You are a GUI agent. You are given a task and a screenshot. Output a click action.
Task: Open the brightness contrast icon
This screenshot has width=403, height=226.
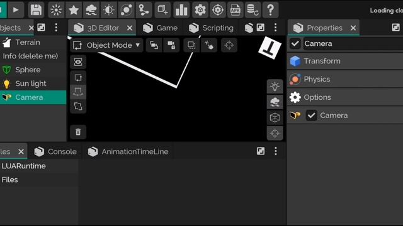tap(109, 10)
